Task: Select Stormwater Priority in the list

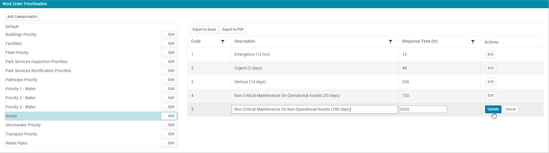Action: tap(23, 125)
